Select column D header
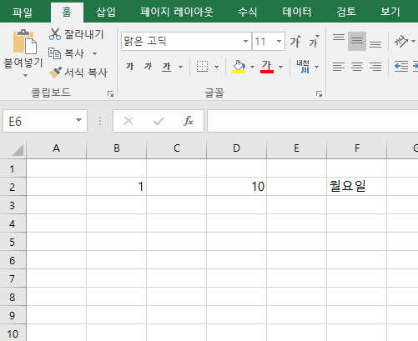Screen dimensions: 418x341 [237, 149]
